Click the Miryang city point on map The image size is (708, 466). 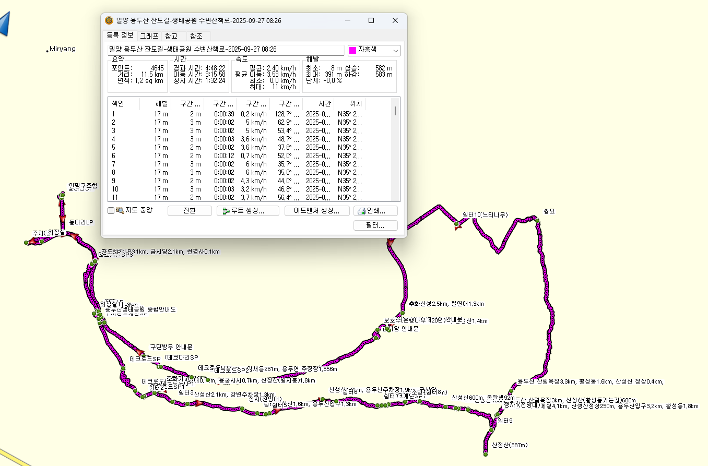48,51
